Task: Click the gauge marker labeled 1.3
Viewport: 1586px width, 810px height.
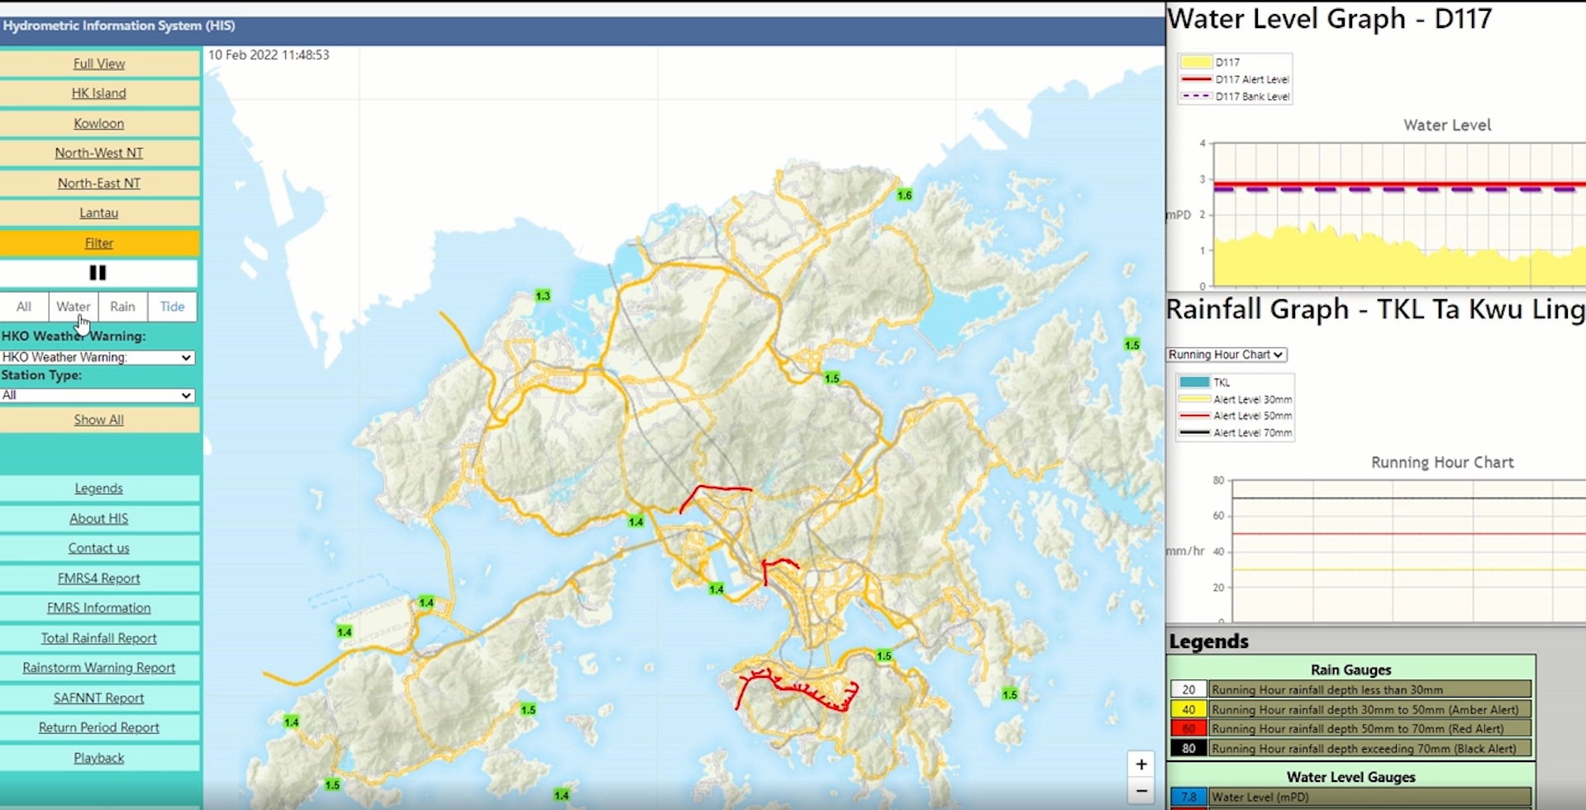Action: 542,294
